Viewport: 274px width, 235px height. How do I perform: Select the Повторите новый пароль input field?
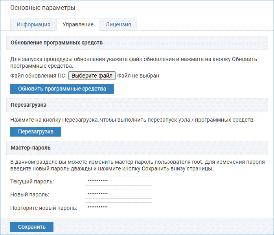(118, 207)
